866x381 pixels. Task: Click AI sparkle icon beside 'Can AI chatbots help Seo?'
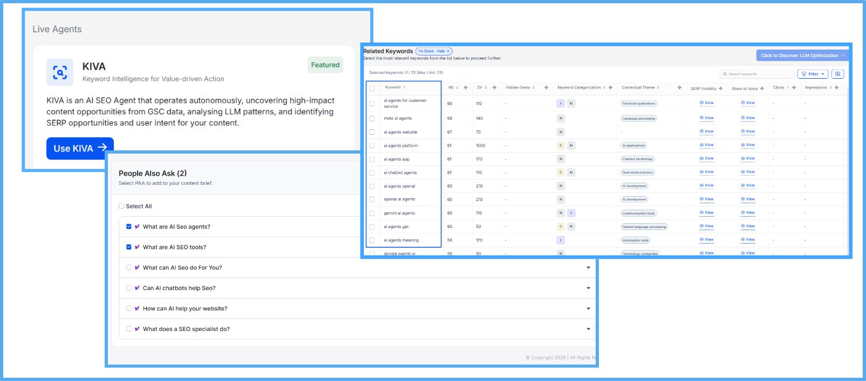(137, 288)
